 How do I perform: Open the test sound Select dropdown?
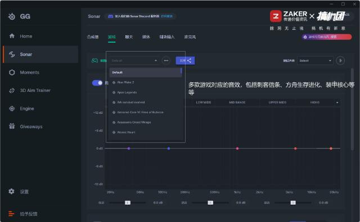pos(315,61)
